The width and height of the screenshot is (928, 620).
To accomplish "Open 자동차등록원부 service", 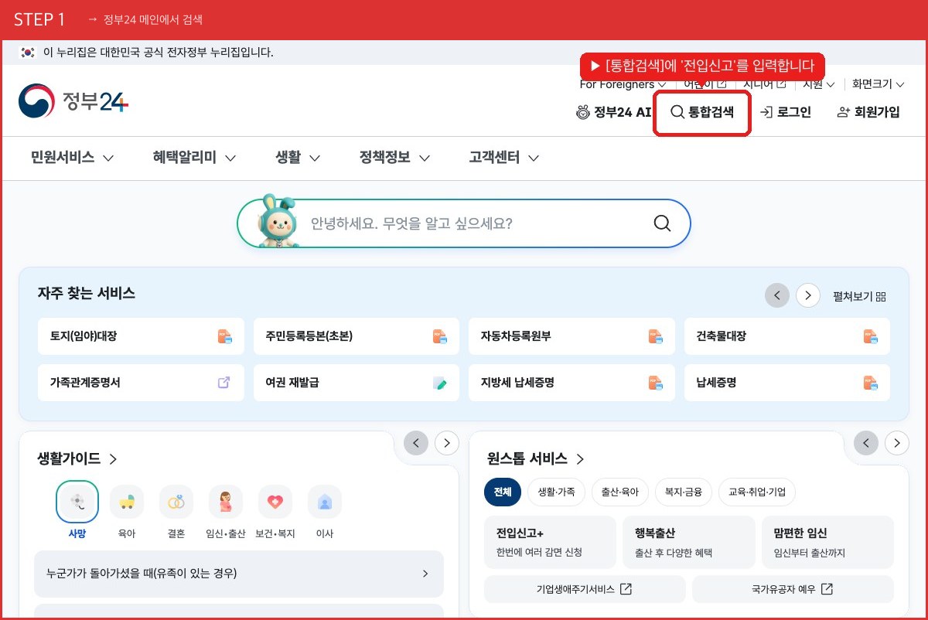I will (571, 336).
